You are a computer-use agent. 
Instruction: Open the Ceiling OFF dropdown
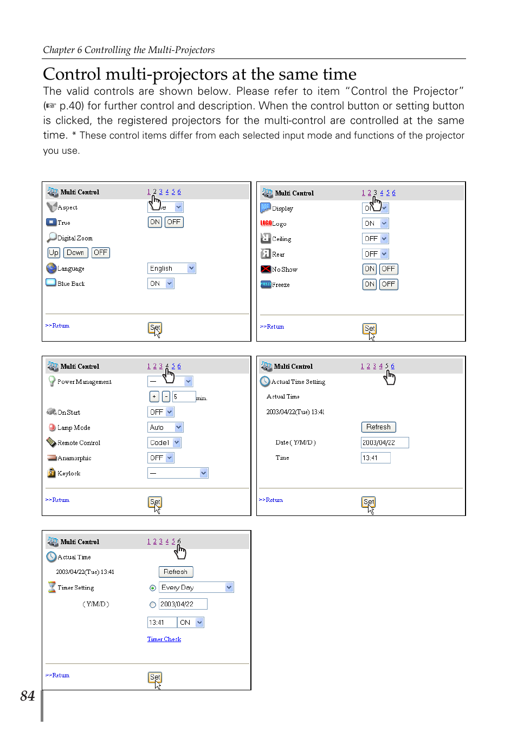(x=376, y=238)
